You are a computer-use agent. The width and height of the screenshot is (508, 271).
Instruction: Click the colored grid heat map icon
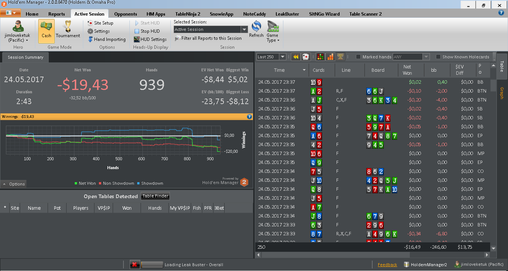pyautogui.click(x=320, y=57)
